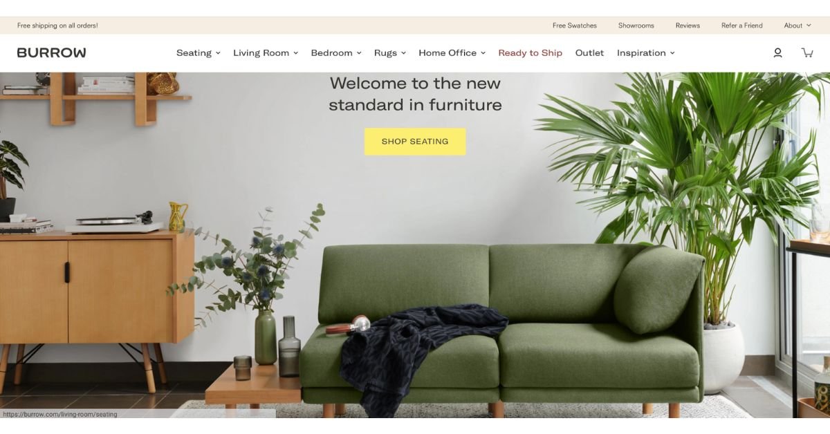The height and width of the screenshot is (434, 830).
Task: Select the Outlet menu item
Action: (x=589, y=53)
